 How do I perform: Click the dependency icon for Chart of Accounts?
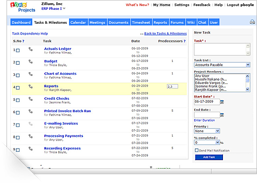coord(30,74)
